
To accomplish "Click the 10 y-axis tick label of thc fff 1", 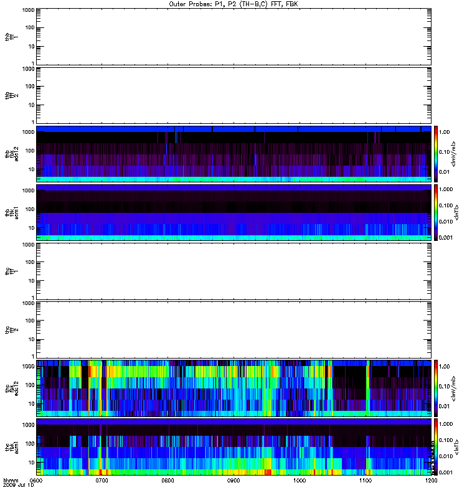I will [32, 281].
